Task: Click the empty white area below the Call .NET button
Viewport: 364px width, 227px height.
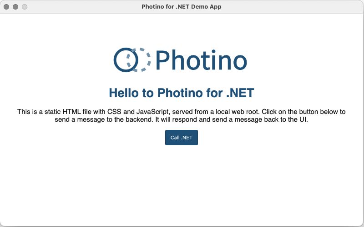Action: coord(181,186)
